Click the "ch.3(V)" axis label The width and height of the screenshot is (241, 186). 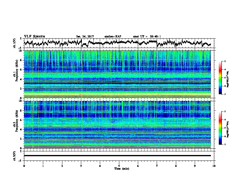pyautogui.click(x=15, y=156)
